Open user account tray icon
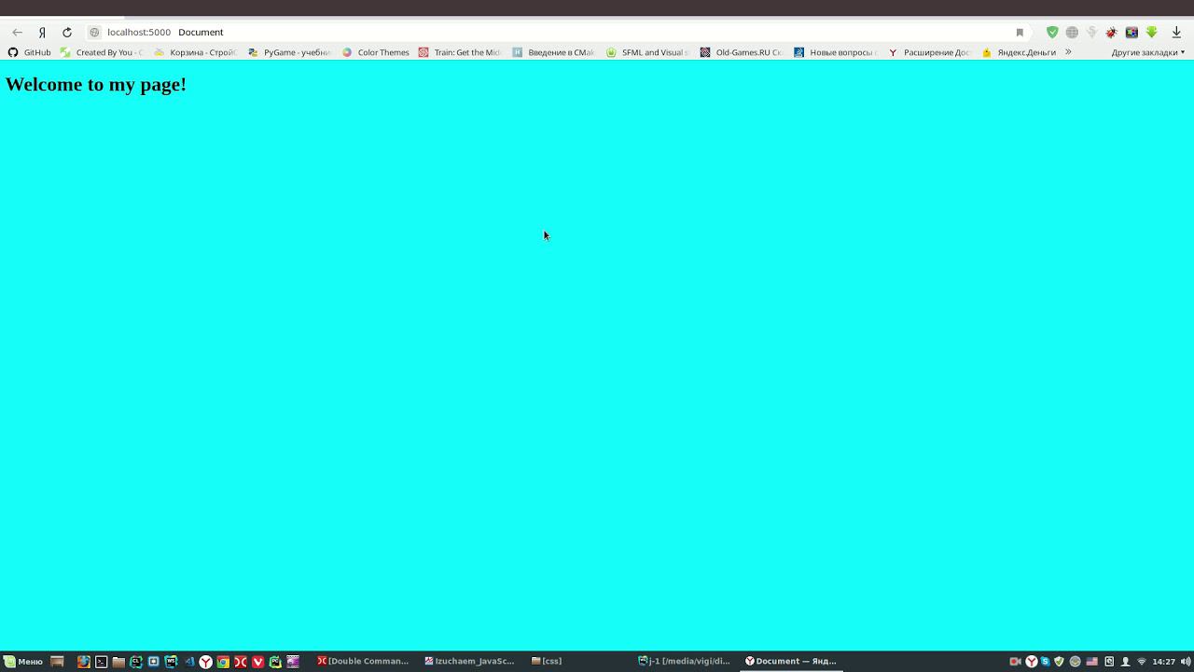 (1125, 661)
